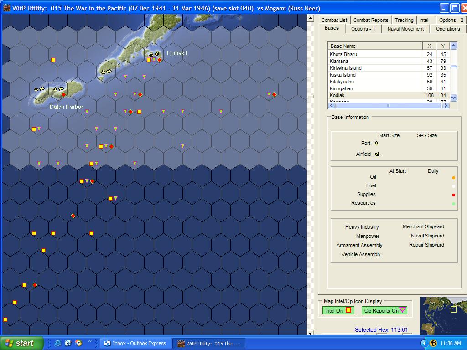Click map panel scroll-down arrow
The width and height of the screenshot is (467, 350).
pyautogui.click(x=310, y=333)
